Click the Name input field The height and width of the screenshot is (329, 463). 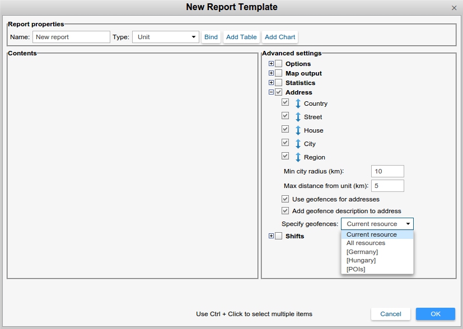click(71, 36)
